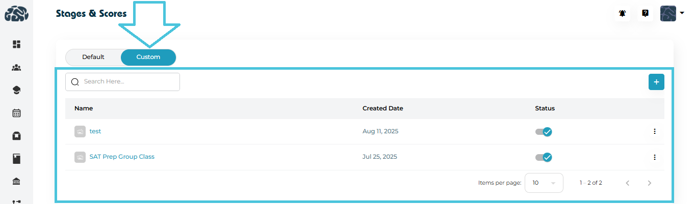Viewport: 695px width, 204px height.
Task: Select the Custom tab
Action: tap(148, 57)
